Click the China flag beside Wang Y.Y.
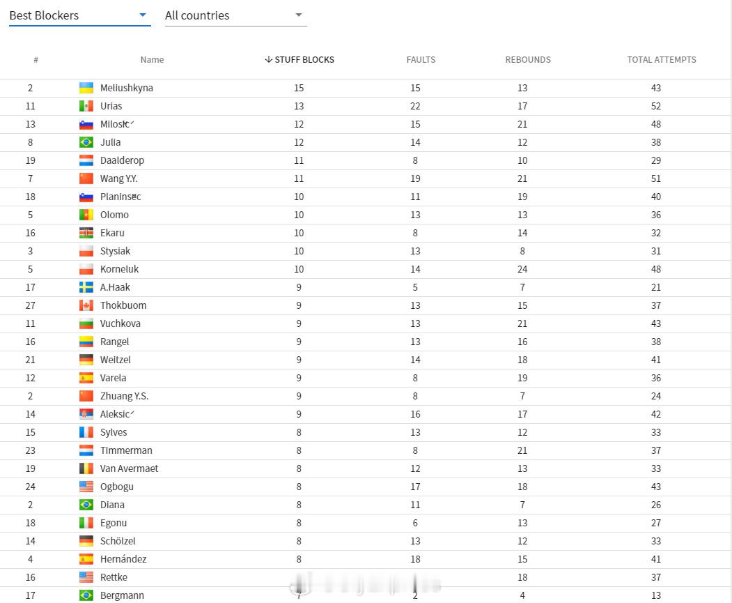 (86, 178)
